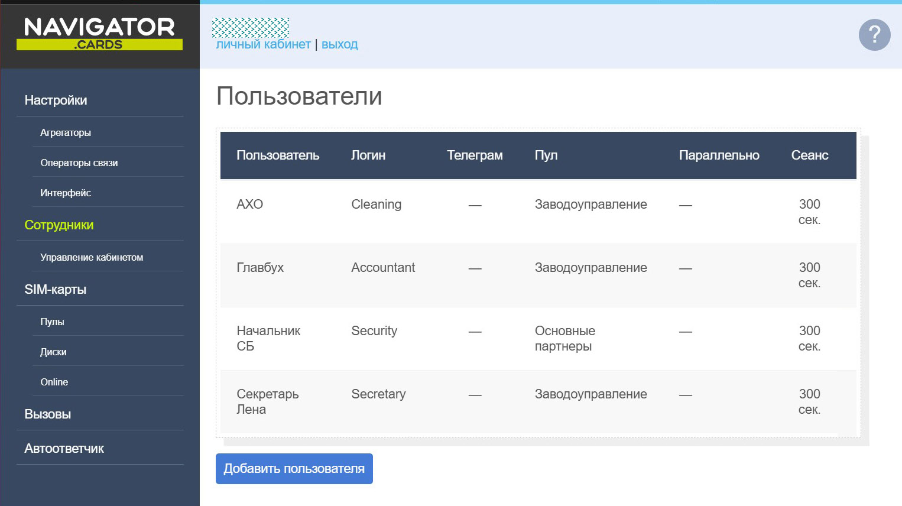Image resolution: width=902 pixels, height=506 pixels.
Task: Click the Navigator.Cards logo
Action: coord(99,34)
